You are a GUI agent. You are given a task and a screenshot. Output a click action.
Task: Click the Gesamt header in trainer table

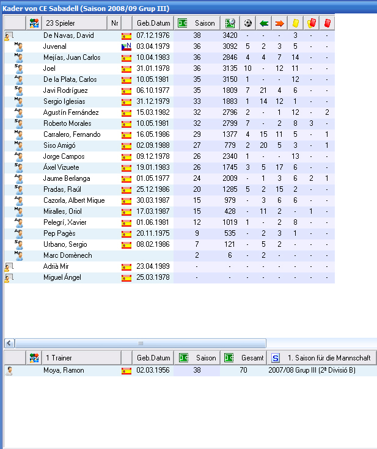pyautogui.click(x=243, y=358)
